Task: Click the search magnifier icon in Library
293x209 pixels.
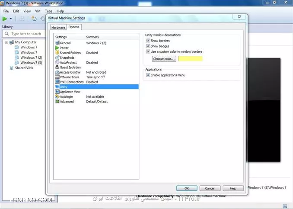Action: click(x=7, y=34)
